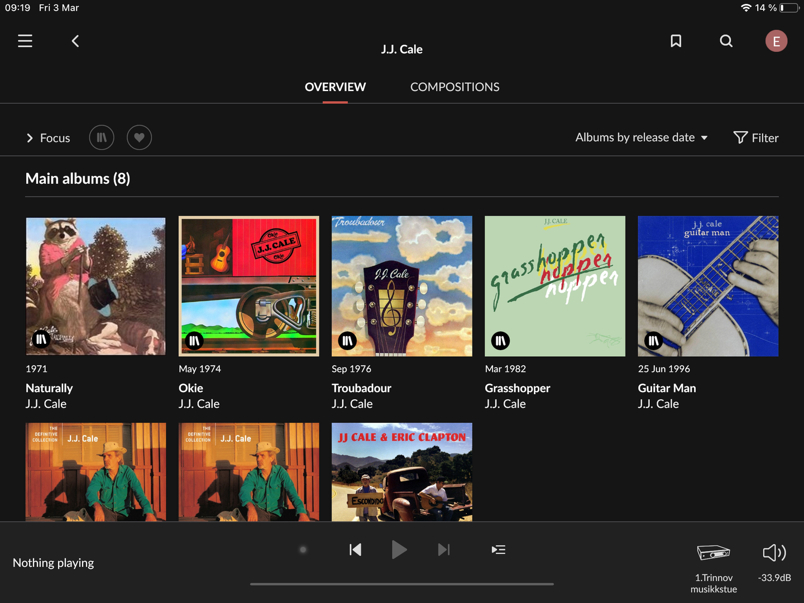Open the play queue
The width and height of the screenshot is (804, 603).
[499, 550]
